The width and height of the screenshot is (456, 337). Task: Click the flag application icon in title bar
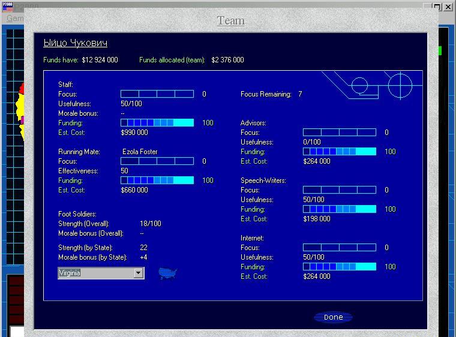[x=8, y=7]
